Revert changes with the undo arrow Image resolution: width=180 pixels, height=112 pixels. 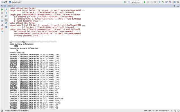(x=170, y=2)
